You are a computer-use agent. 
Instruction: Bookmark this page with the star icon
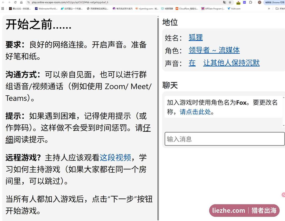[230, 2]
